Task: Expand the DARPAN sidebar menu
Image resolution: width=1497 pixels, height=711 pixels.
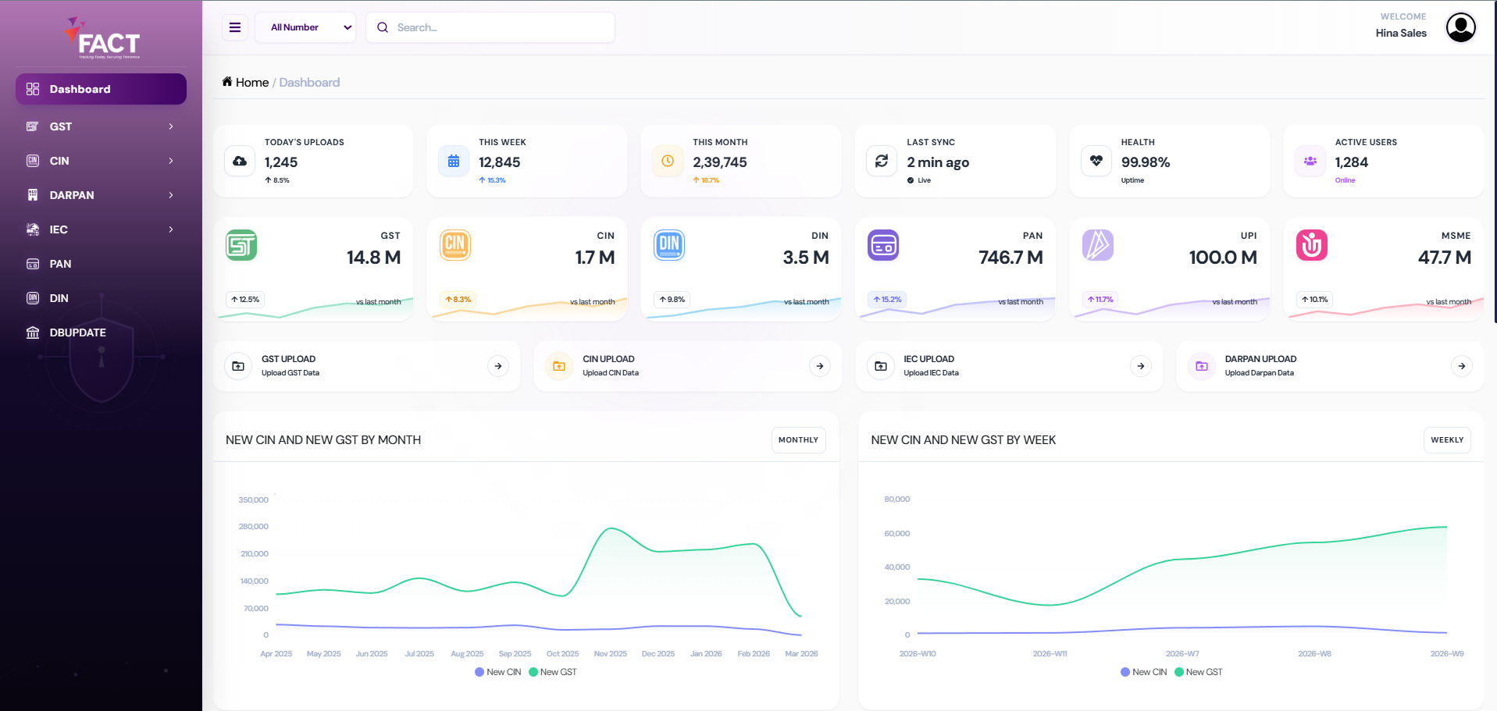Action: click(102, 195)
